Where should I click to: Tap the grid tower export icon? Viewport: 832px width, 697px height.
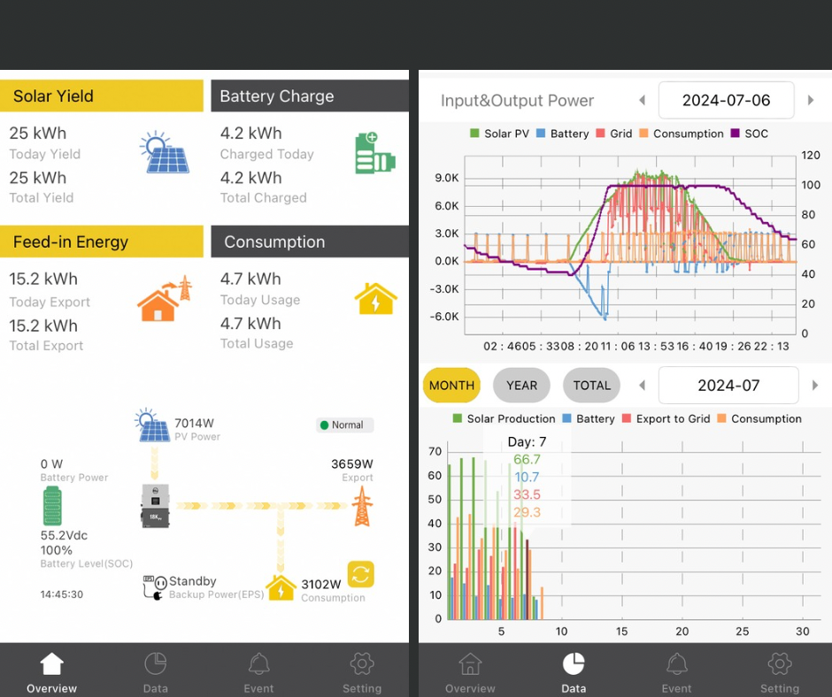360,508
